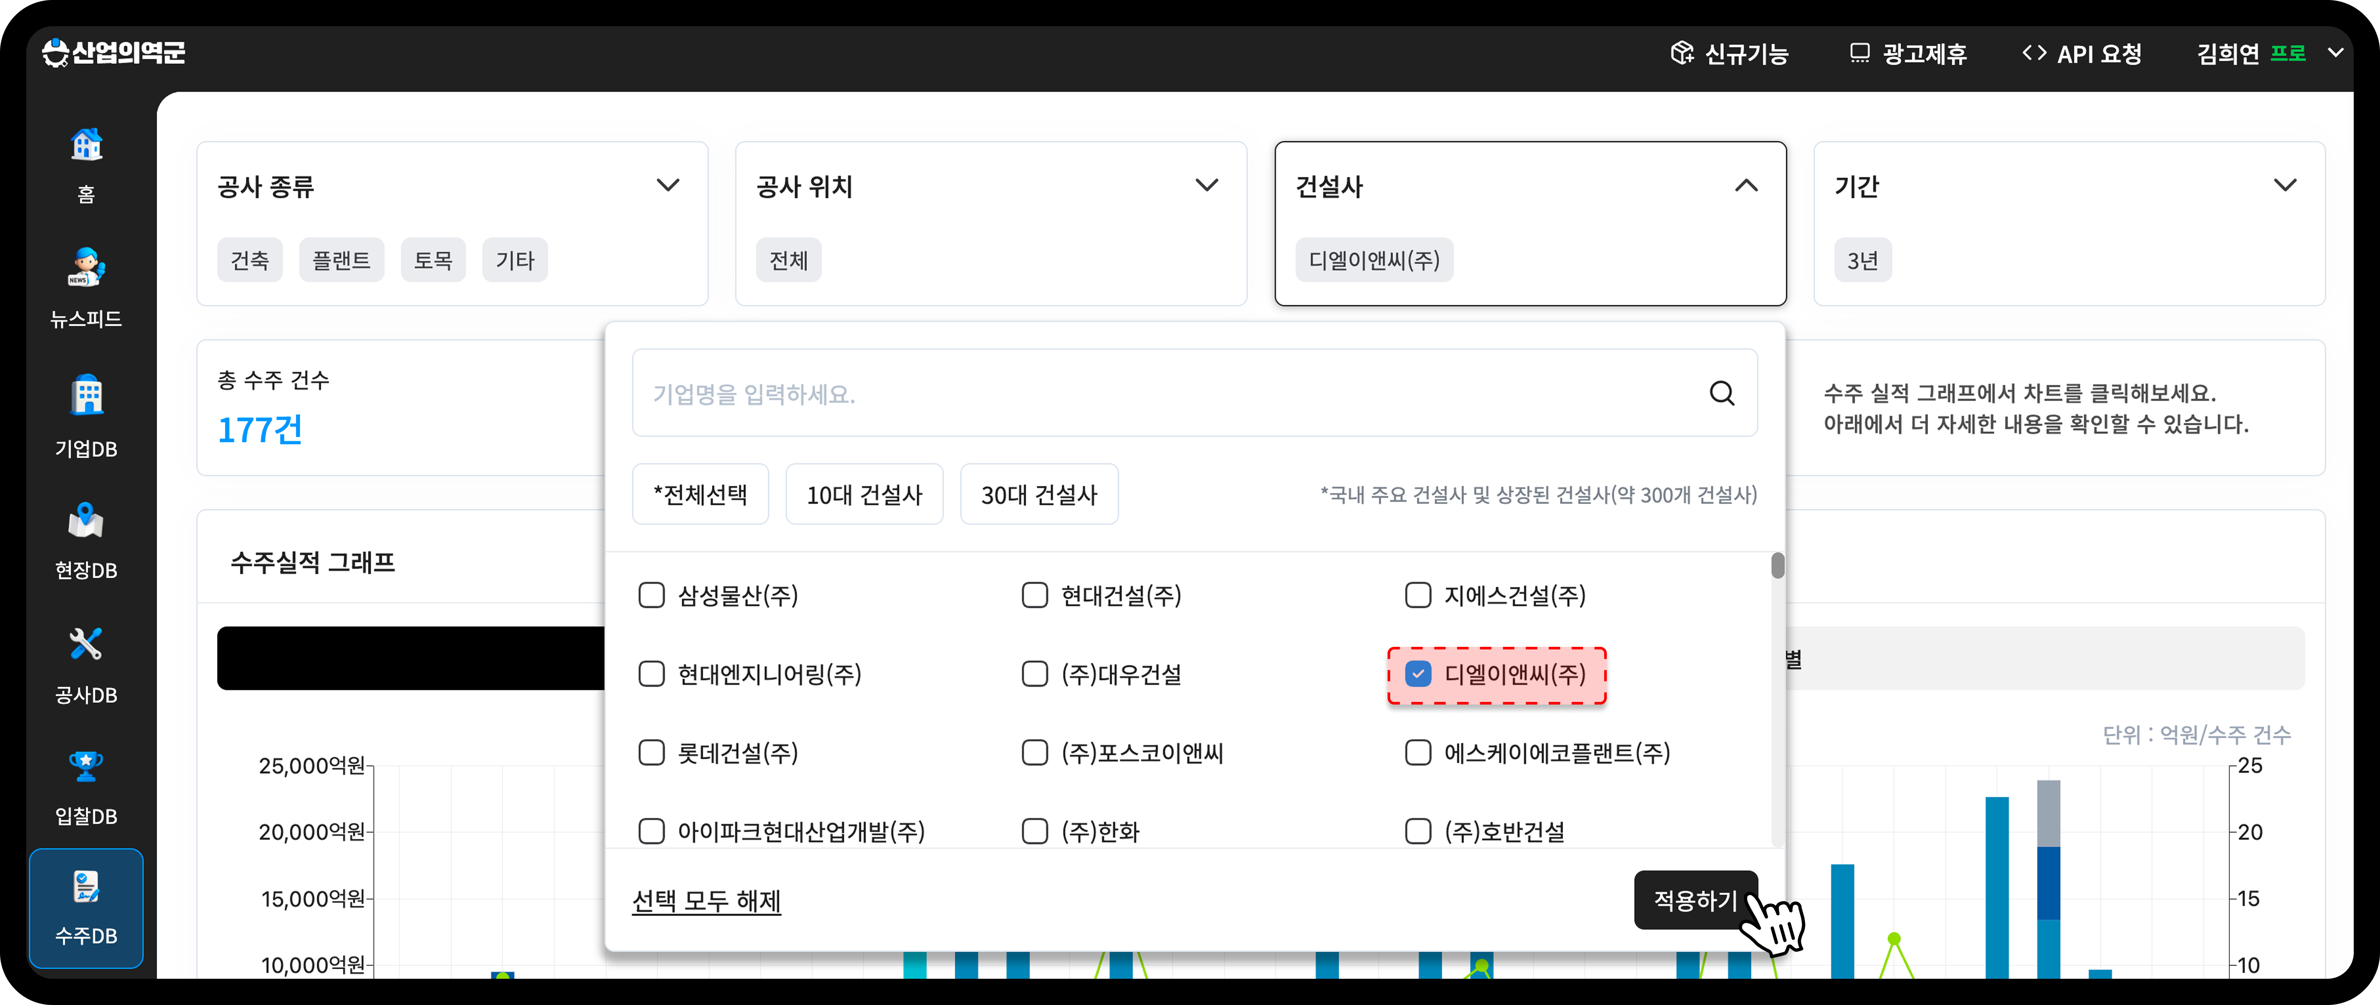The height and width of the screenshot is (1005, 2380).
Task: Check the (주)호반건설 checkbox
Action: click(x=1418, y=831)
